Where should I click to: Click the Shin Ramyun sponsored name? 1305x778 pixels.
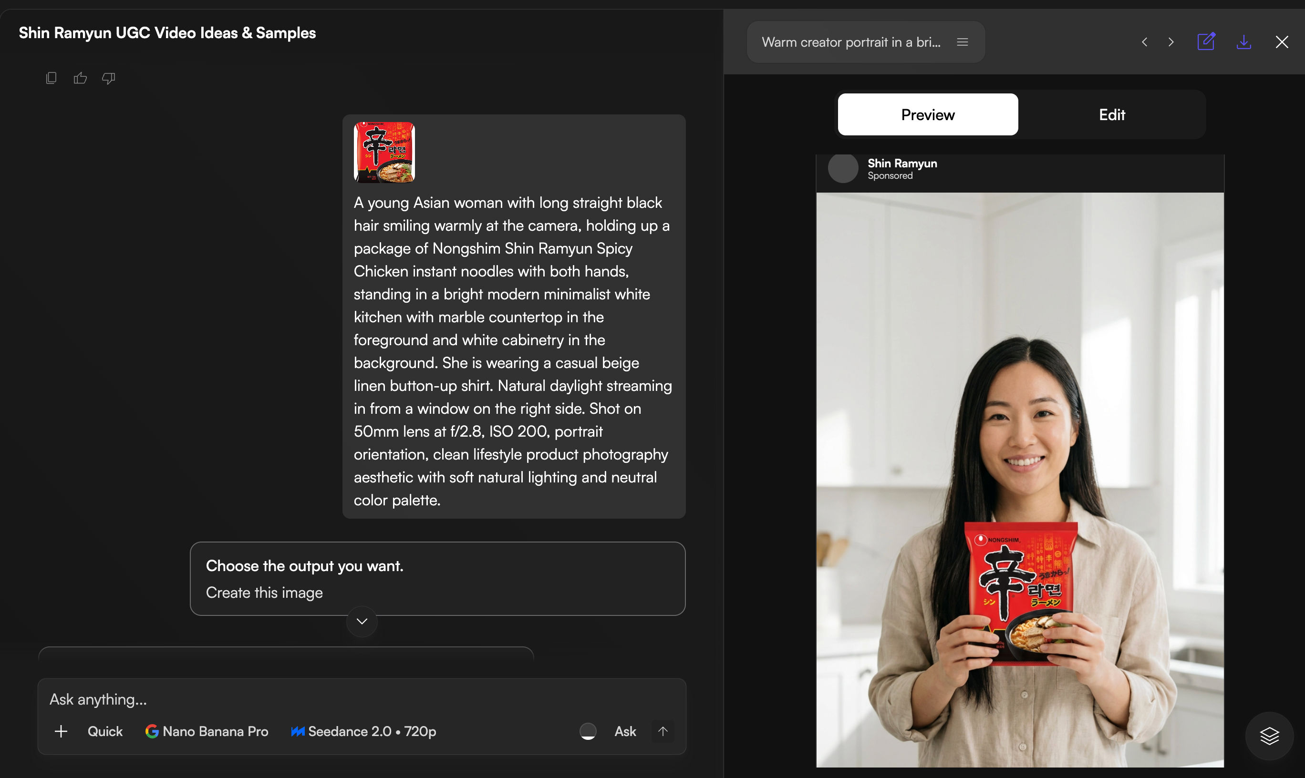tap(902, 163)
